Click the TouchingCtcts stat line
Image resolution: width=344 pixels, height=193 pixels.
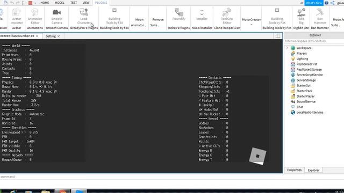(x=214, y=91)
